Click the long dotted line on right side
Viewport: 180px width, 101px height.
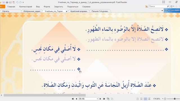click(125, 50)
